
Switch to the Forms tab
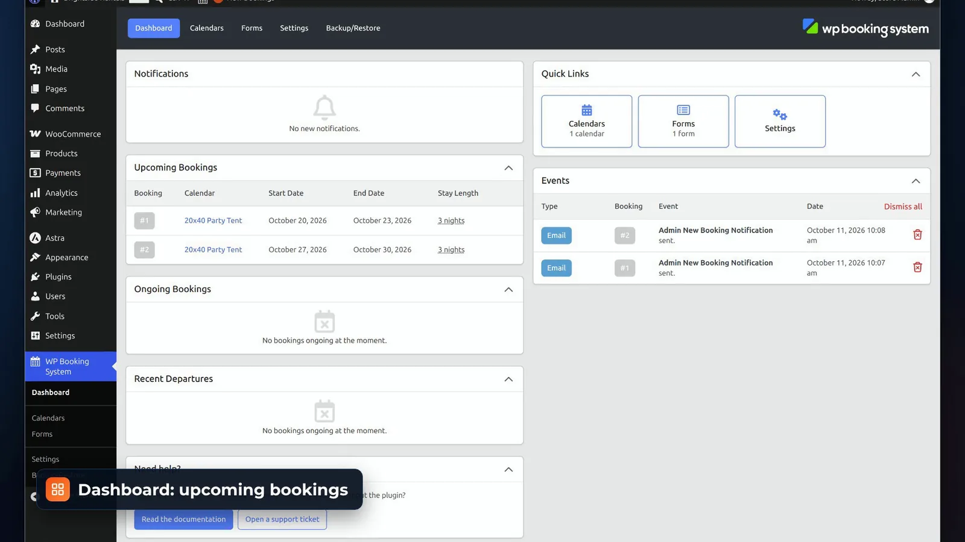click(252, 28)
